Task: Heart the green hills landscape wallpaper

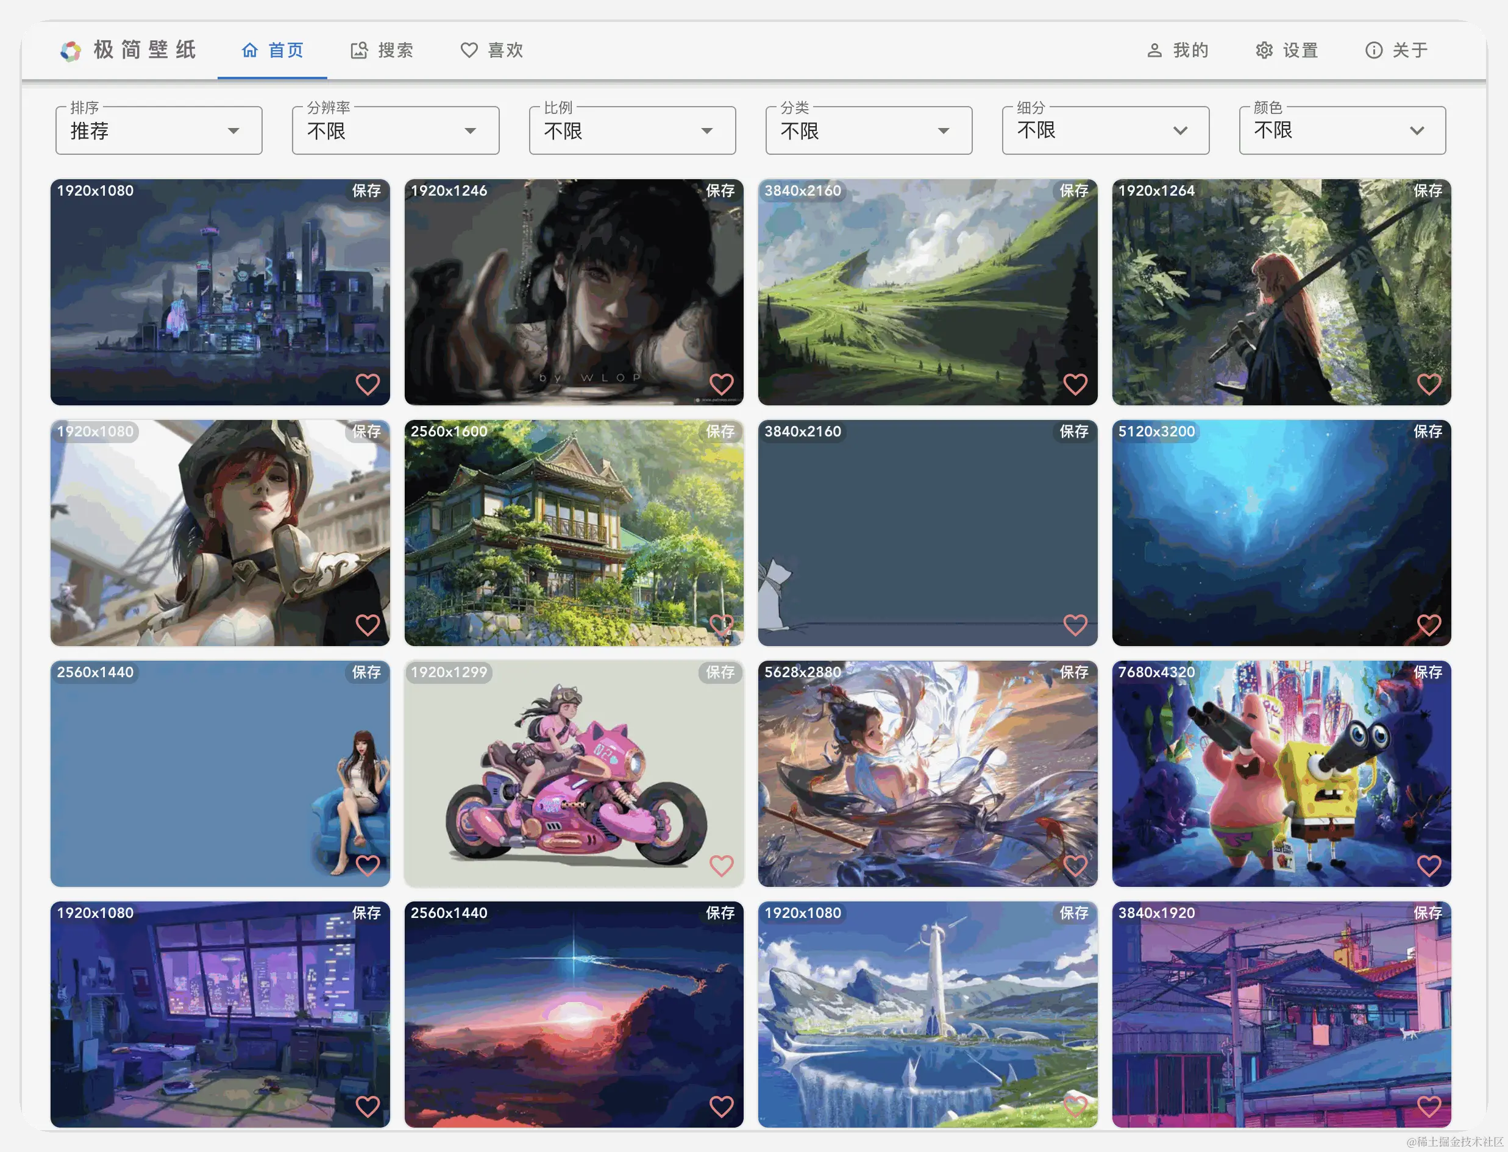Action: [x=1075, y=384]
